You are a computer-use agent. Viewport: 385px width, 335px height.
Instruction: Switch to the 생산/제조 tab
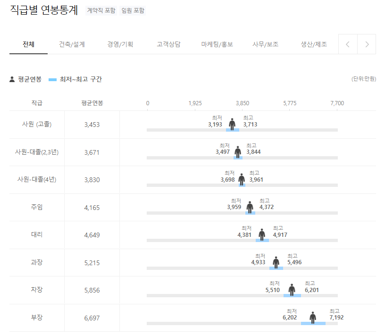click(314, 44)
